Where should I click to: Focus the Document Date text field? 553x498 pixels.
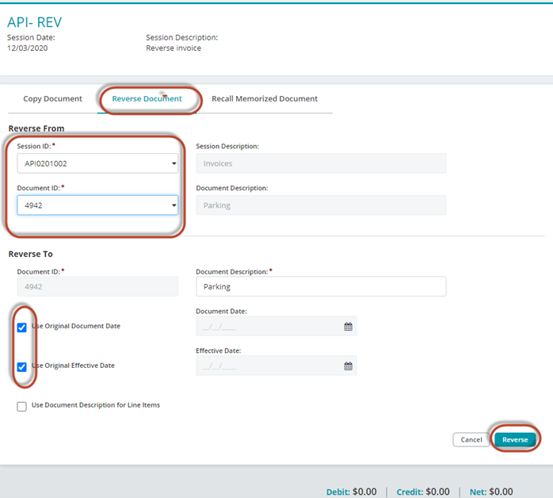[268, 326]
